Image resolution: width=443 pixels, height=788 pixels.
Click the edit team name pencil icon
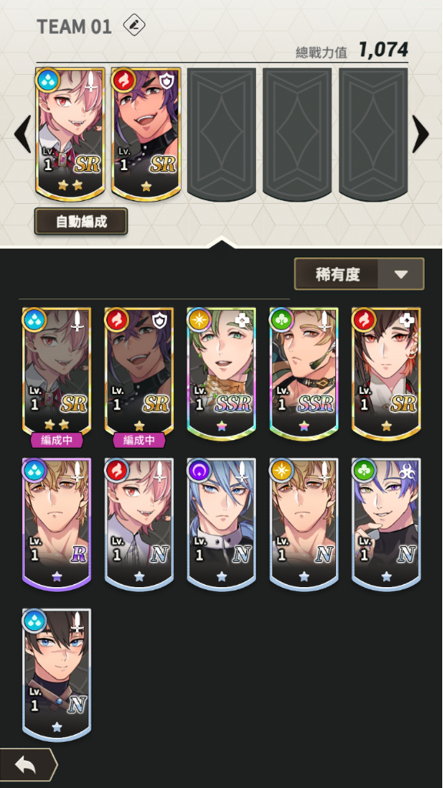134,25
